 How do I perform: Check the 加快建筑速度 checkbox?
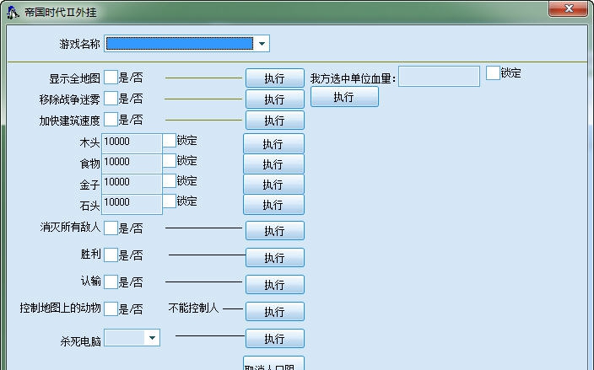111,120
